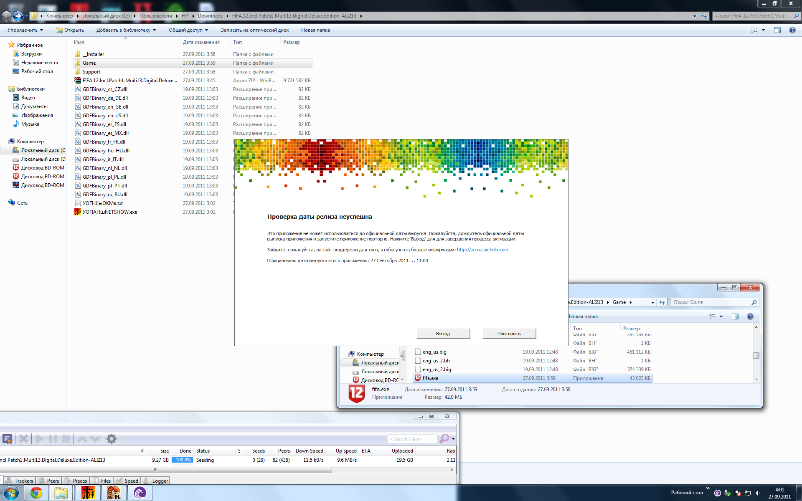Open view options arrow in Game window

[x=721, y=316]
